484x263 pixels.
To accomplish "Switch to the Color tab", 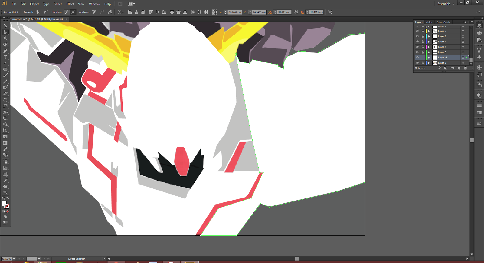I will click(429, 22).
